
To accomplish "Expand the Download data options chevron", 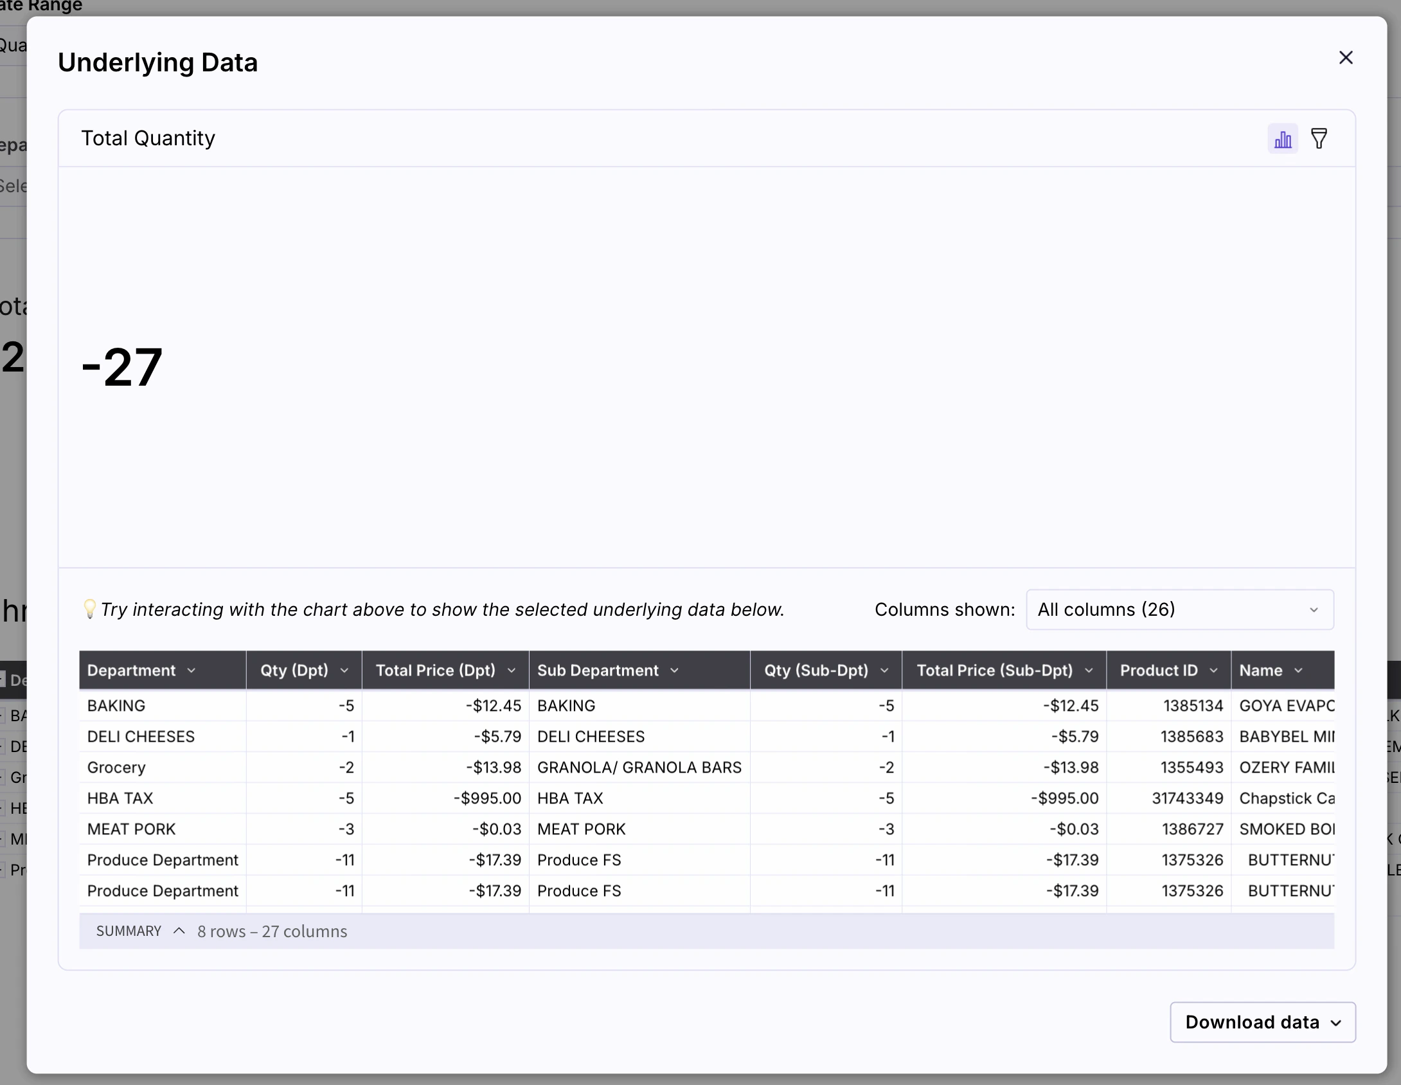I will [x=1335, y=1022].
